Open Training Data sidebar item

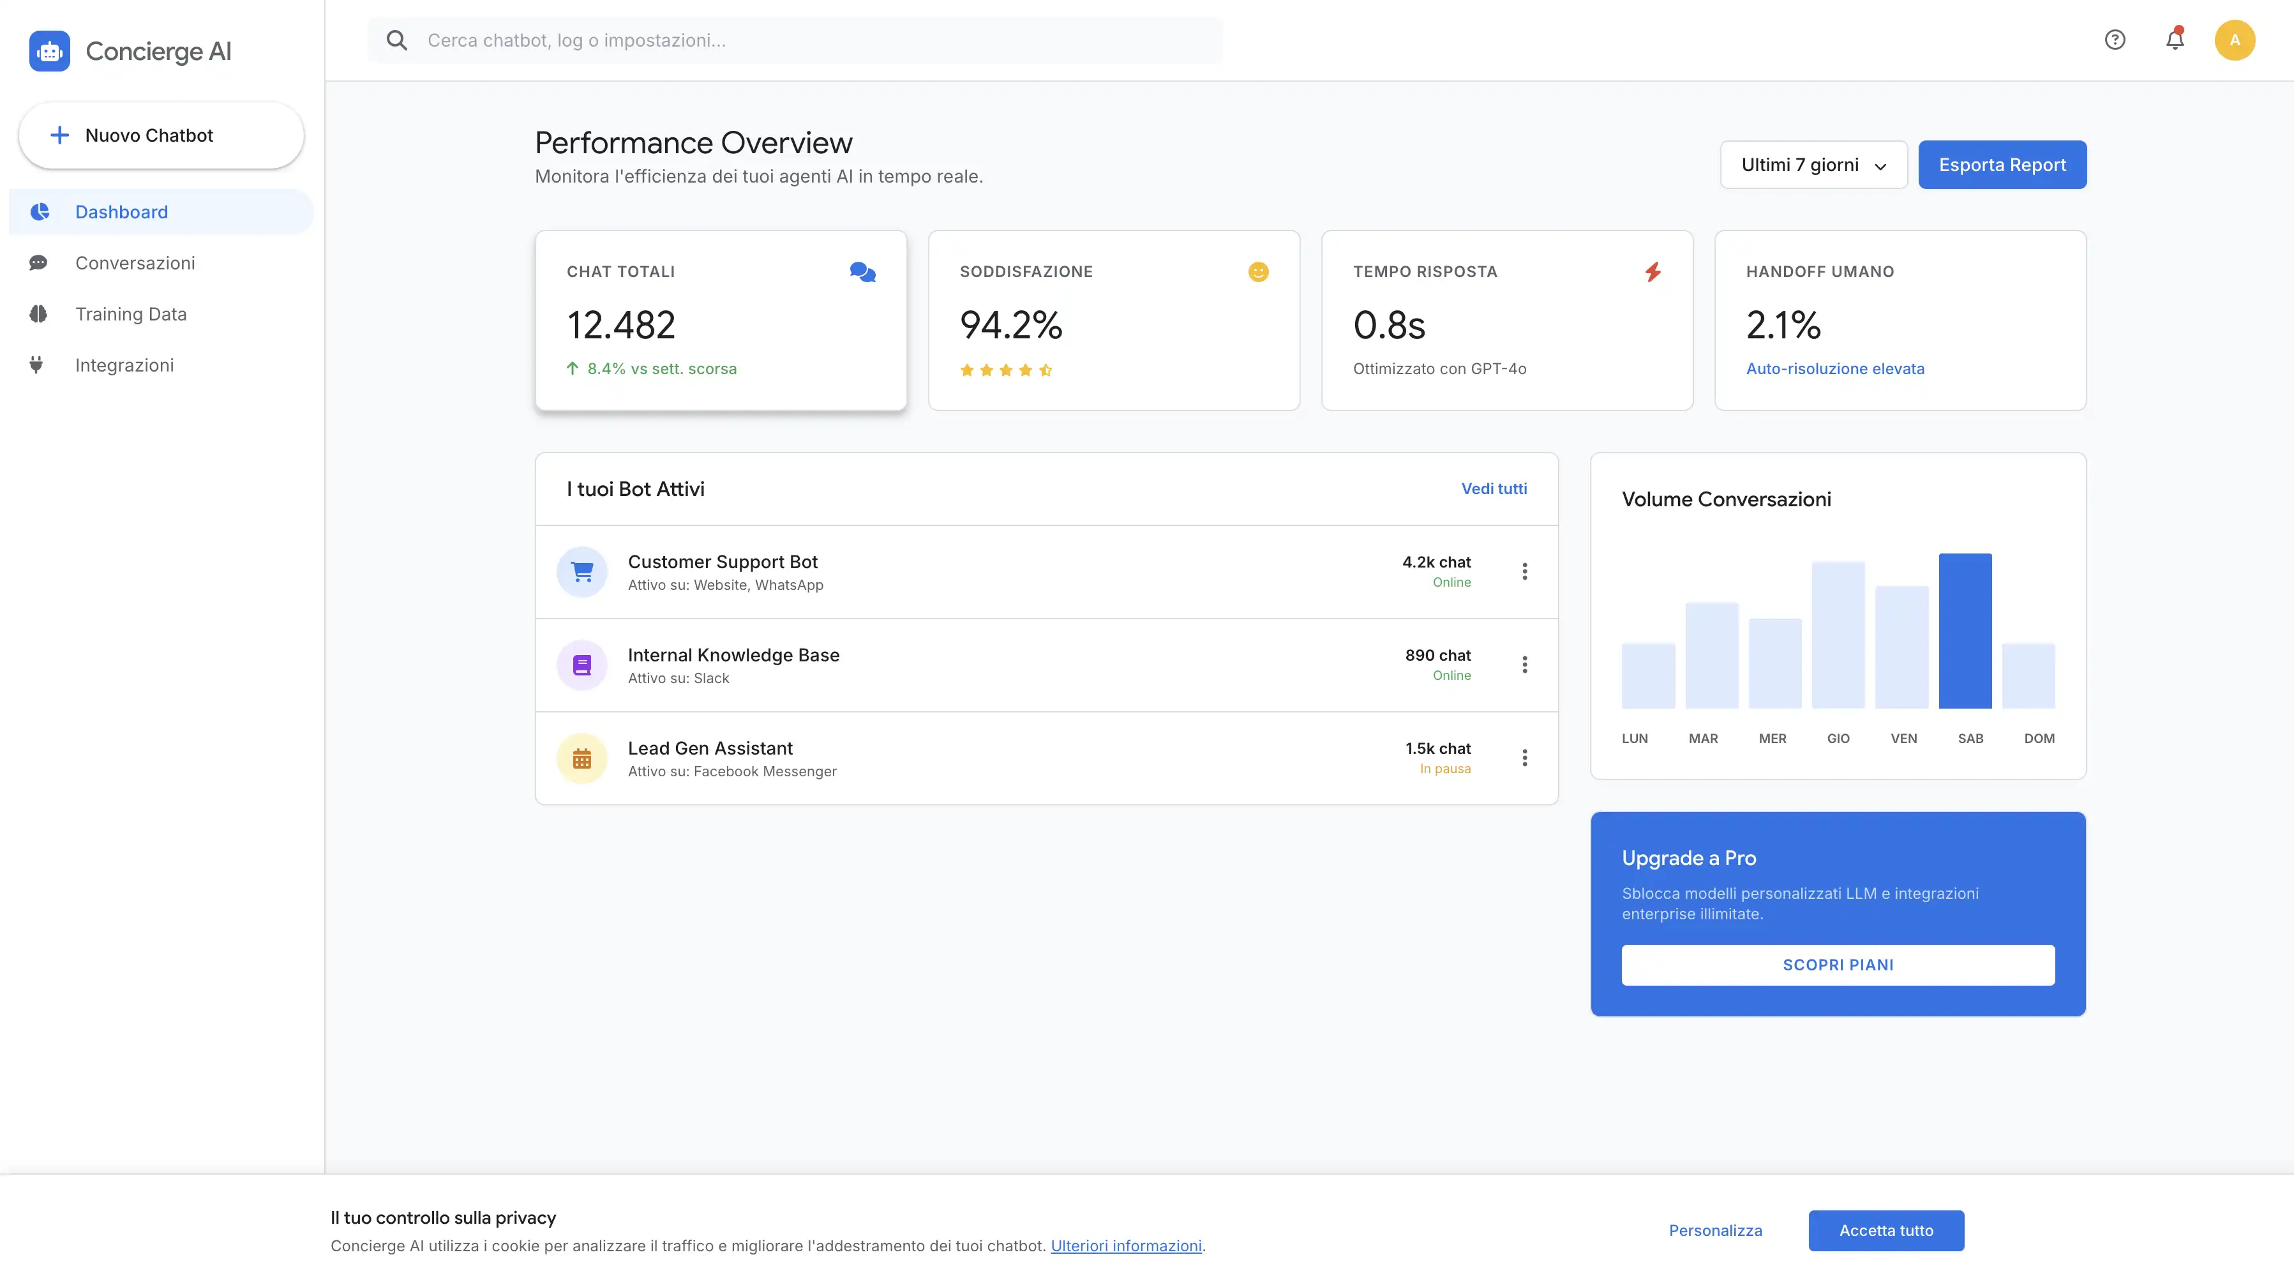pyautogui.click(x=130, y=314)
